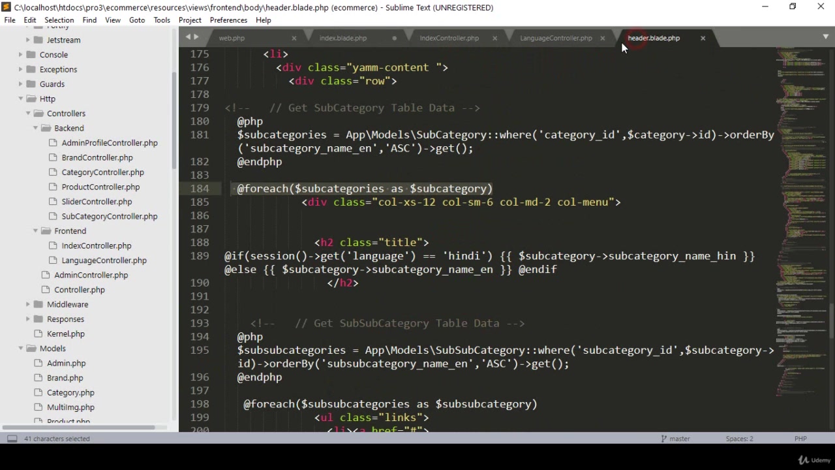Close the LanguageController.php tab
Screen dimensions: 835x470
(602, 38)
